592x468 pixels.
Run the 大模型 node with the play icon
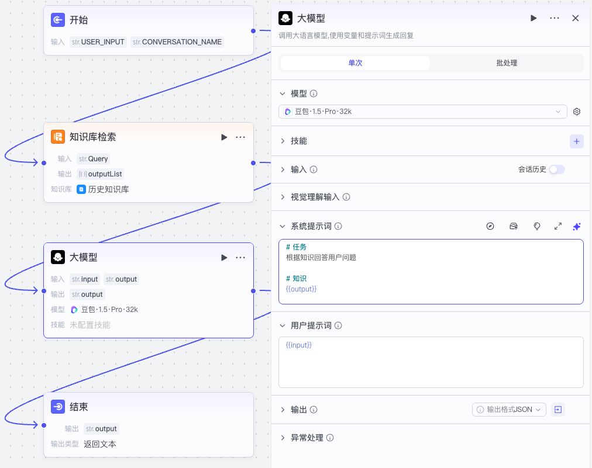(x=533, y=18)
